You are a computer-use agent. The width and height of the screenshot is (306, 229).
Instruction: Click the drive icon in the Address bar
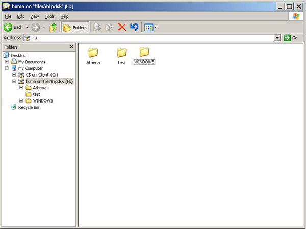[27, 38]
